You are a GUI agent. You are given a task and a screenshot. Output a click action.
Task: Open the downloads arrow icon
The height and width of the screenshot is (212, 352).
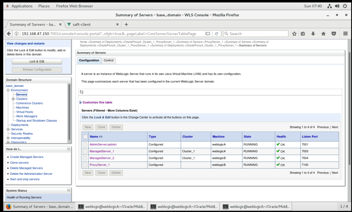[x=313, y=34]
